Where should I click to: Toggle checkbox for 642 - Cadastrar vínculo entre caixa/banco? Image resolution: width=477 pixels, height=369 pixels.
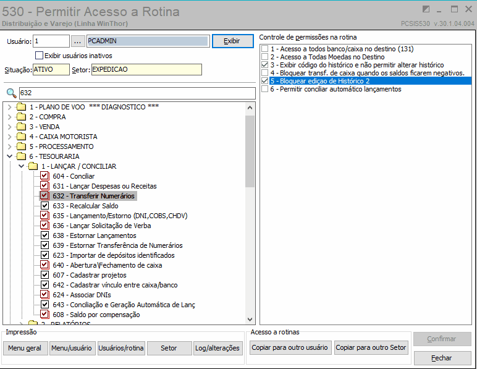tap(44, 285)
